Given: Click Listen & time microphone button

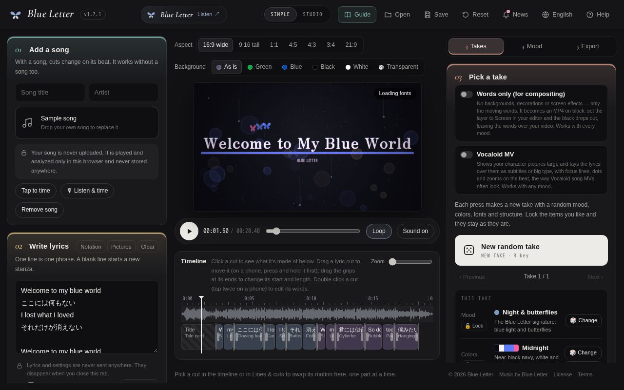Looking at the screenshot, I should (87, 191).
